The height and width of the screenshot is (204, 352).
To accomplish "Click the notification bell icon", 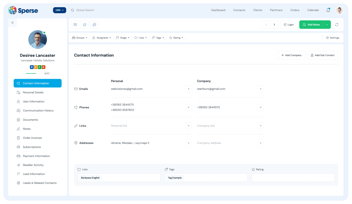I will 328,10.
